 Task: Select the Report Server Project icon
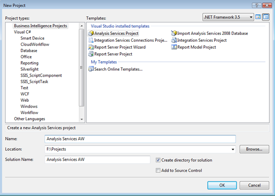pyautogui.click(x=91, y=54)
